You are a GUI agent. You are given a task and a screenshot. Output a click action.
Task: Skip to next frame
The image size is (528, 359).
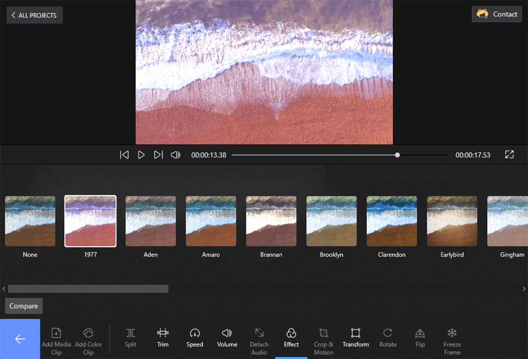pos(158,155)
